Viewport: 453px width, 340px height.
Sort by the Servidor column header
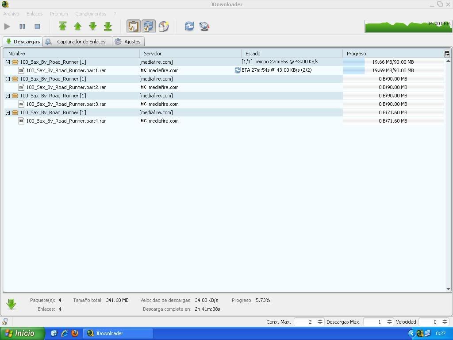click(190, 54)
